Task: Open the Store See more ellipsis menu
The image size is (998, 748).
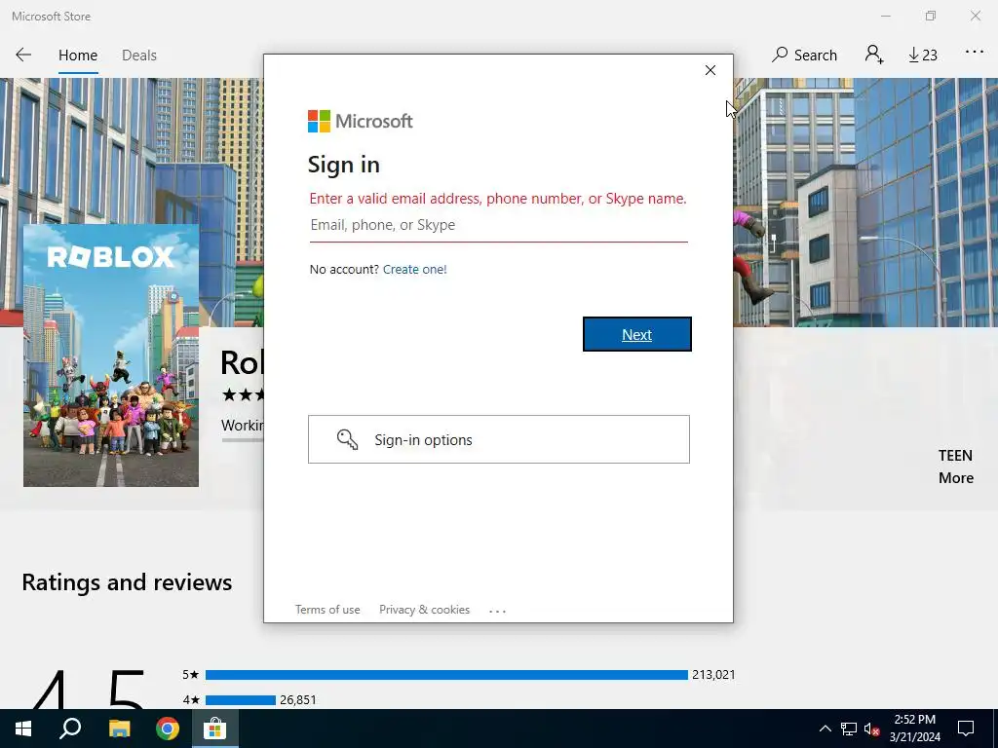Action: click(x=975, y=53)
